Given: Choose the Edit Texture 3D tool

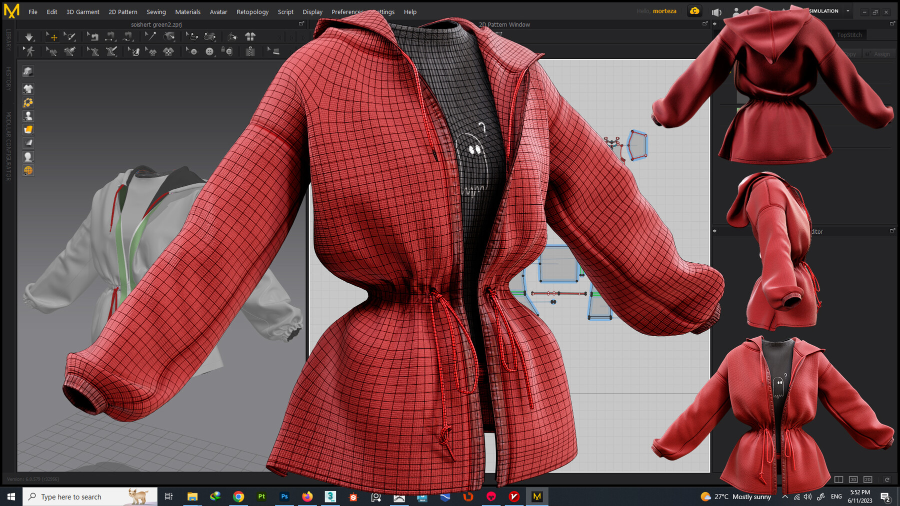Looking at the screenshot, I should pos(133,51).
